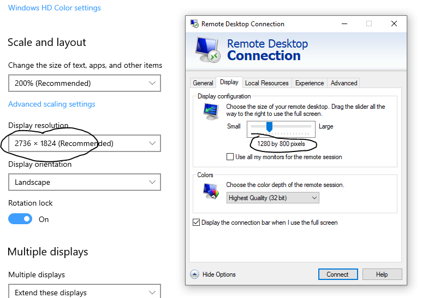Click the "Scale and layout" heading
Screen dimensions: 422x298
pos(47,42)
